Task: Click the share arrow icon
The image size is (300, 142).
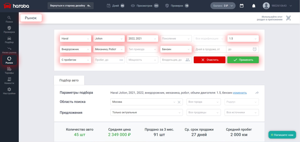Action: point(257,93)
